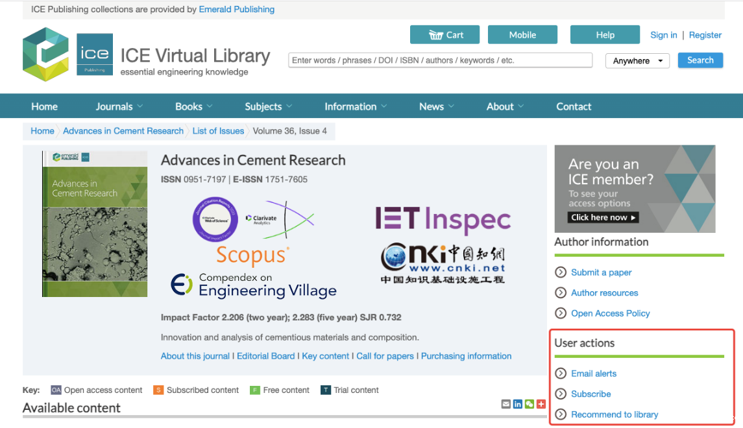Expand the Subjects navigation menu
The height and width of the screenshot is (428, 743).
coord(268,106)
